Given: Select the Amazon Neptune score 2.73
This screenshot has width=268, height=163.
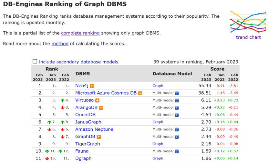Looking at the screenshot, I should click(206, 129).
